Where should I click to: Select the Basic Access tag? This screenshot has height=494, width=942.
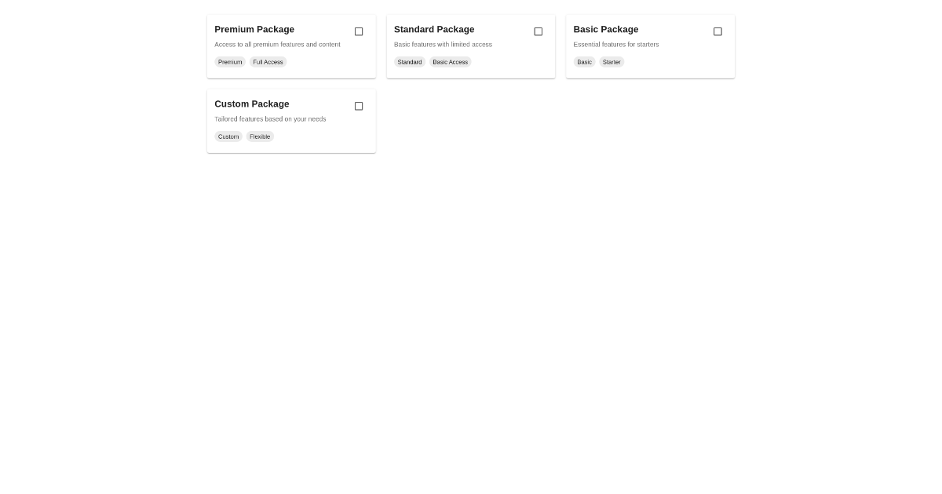450,62
